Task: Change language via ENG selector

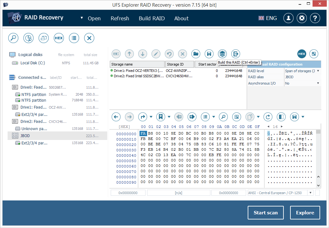Action: pos(268,18)
